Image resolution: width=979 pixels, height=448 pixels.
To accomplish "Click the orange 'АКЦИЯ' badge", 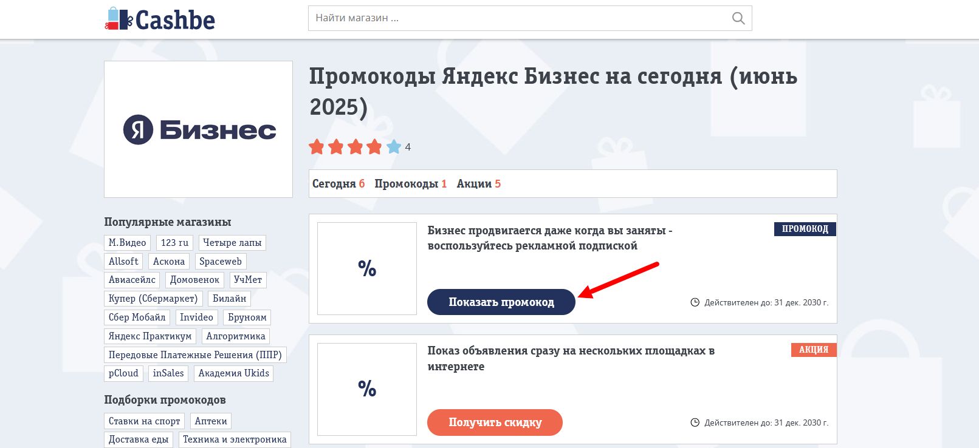I will pos(814,350).
